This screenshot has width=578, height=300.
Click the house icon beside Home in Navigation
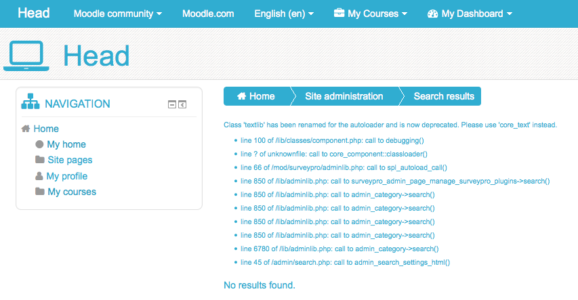coord(26,129)
